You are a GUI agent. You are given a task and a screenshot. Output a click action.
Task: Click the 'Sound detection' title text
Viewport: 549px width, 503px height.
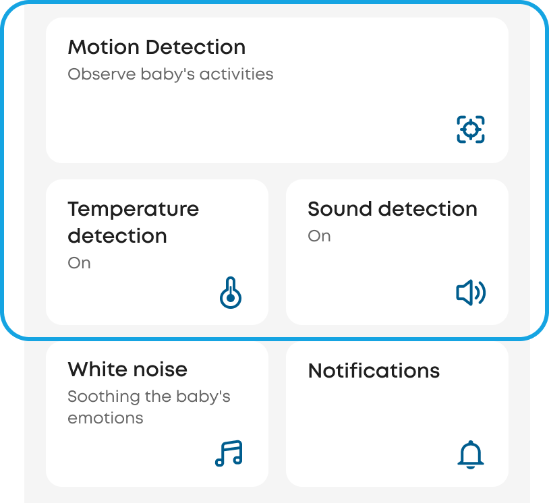click(393, 209)
